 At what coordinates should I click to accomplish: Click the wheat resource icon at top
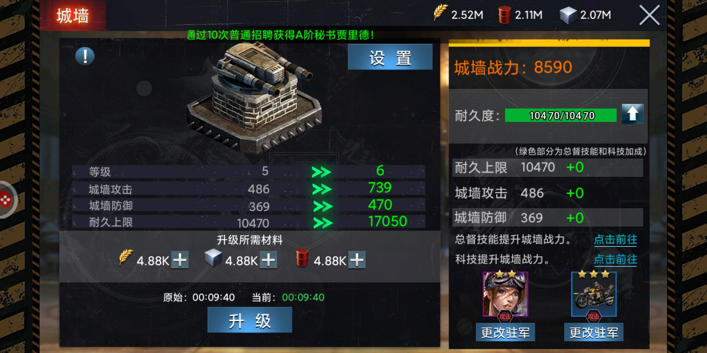pos(440,13)
